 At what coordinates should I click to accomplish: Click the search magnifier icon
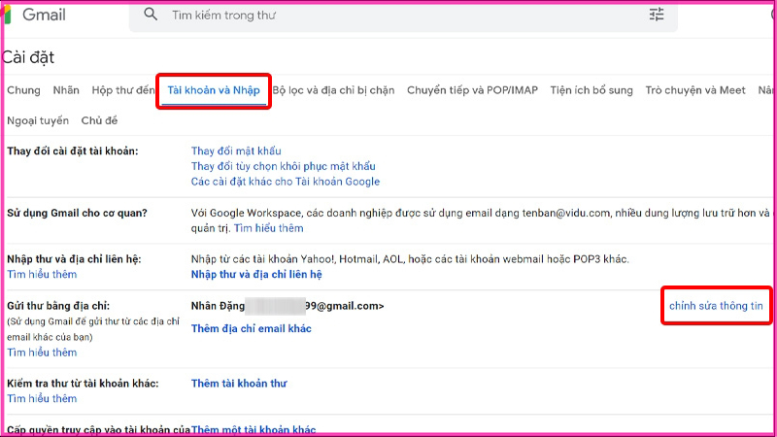(151, 15)
